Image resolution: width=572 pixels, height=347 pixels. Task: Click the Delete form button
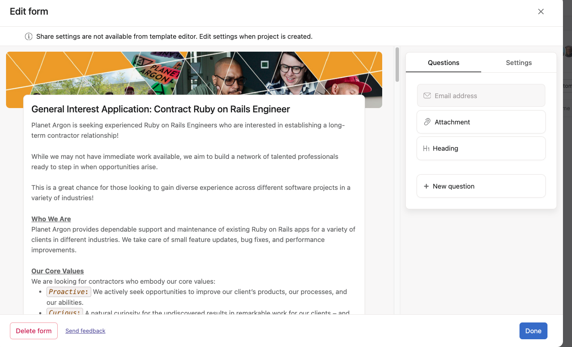pos(34,331)
